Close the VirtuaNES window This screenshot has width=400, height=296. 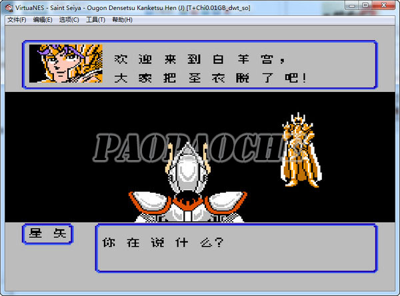(384, 5)
